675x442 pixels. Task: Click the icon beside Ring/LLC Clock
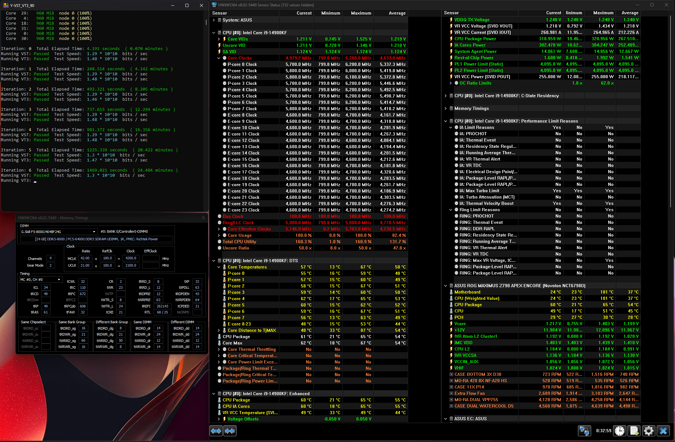[220, 223]
